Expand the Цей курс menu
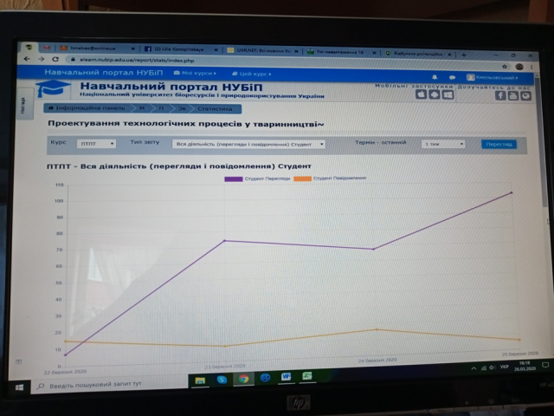The height and width of the screenshot is (416, 554). tap(252, 74)
